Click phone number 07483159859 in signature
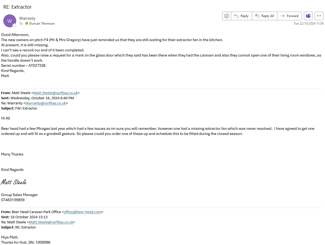The height and width of the screenshot is (245, 325). coord(13,200)
